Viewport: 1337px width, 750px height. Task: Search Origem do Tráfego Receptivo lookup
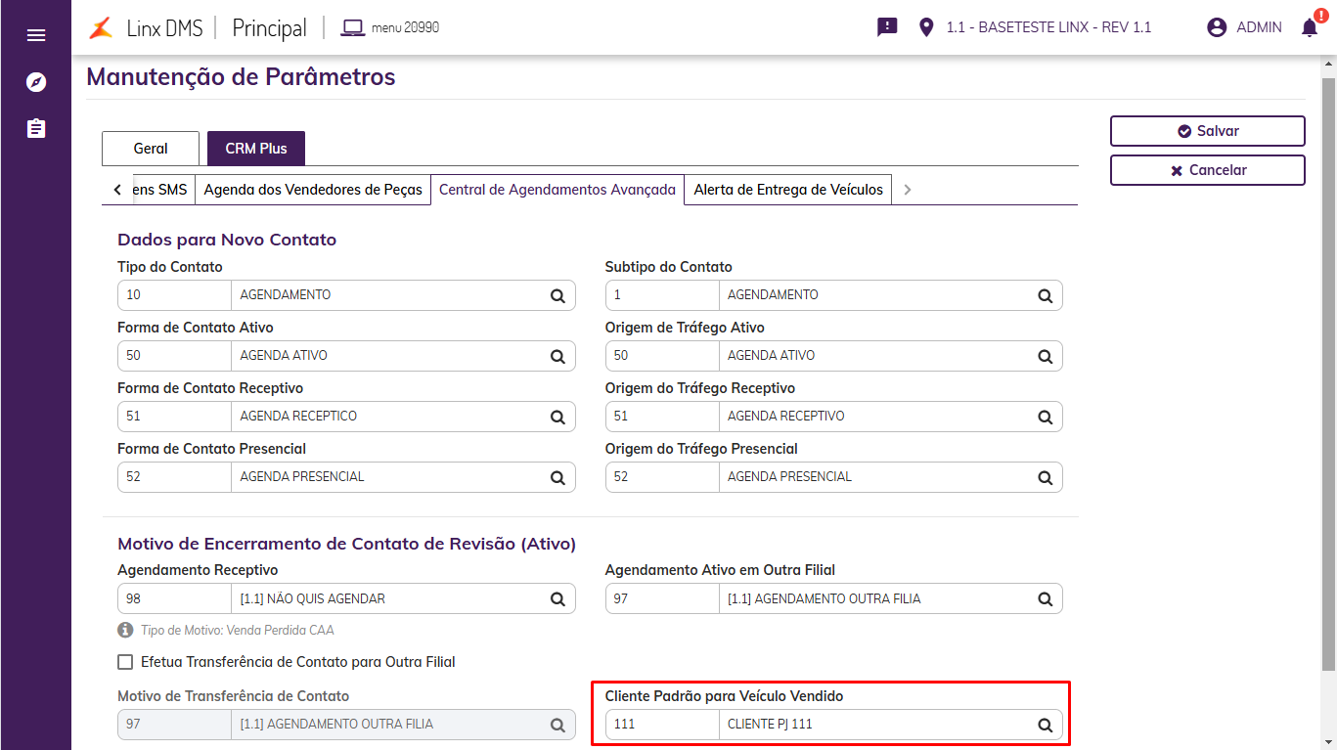pos(1045,418)
